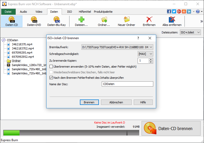Click the Name der Disc field
This screenshot has width=204, height=143.
point(127,84)
